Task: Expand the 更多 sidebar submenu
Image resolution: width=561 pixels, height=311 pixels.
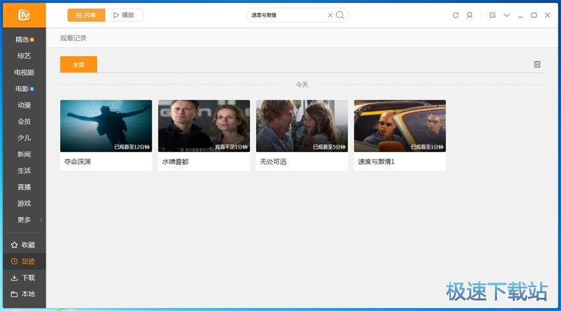Action: coord(24,220)
